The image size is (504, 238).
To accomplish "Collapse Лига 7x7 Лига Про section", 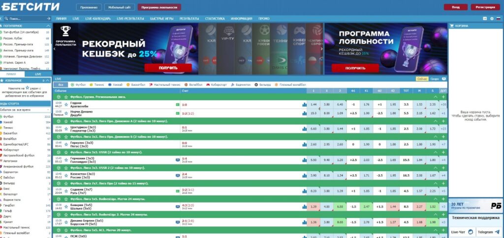I will (x=436, y=183).
